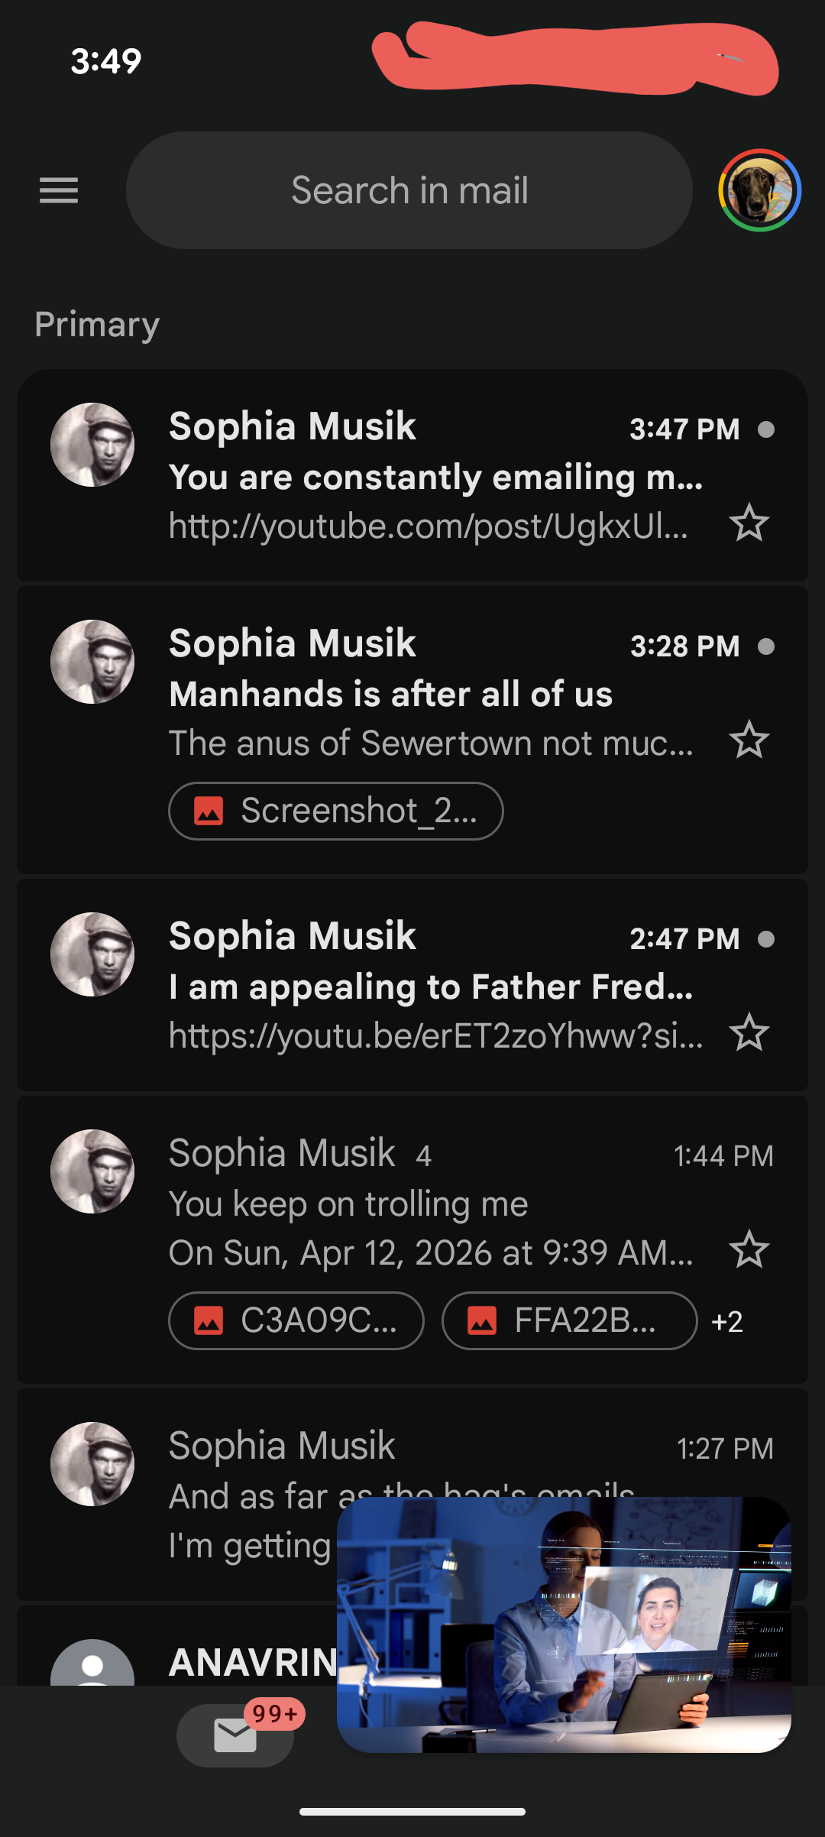Focus the 'Search in mail' field
This screenshot has width=825, height=1837.
click(409, 190)
